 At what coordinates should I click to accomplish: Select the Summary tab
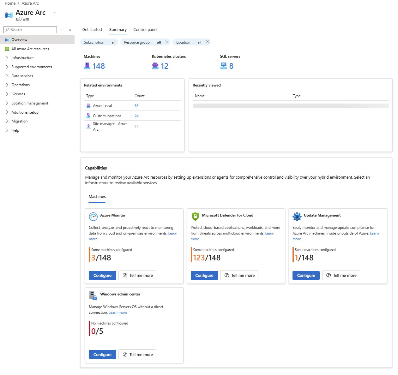[x=118, y=30]
